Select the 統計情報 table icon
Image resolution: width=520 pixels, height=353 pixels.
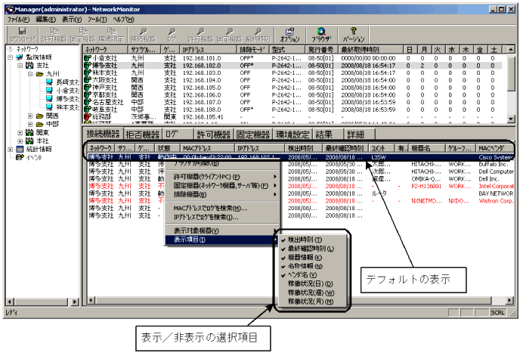point(20,149)
